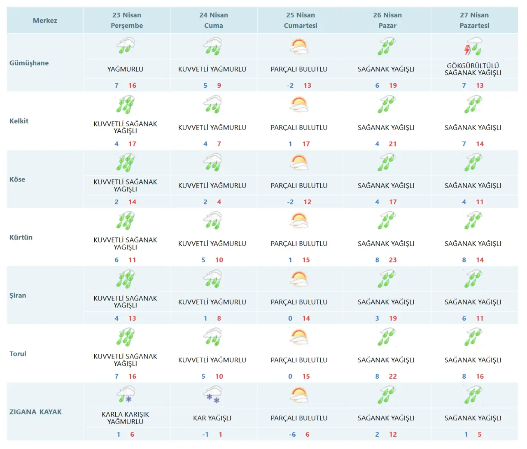
Task: Click ZIGANA_KAYAK's 24 Nisan snow icon
Action: click(x=212, y=395)
